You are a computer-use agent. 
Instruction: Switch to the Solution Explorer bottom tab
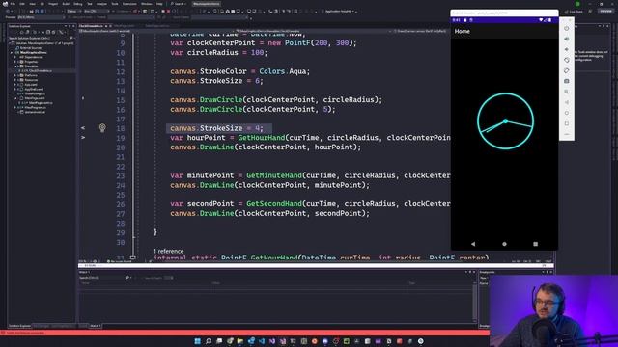point(19,326)
